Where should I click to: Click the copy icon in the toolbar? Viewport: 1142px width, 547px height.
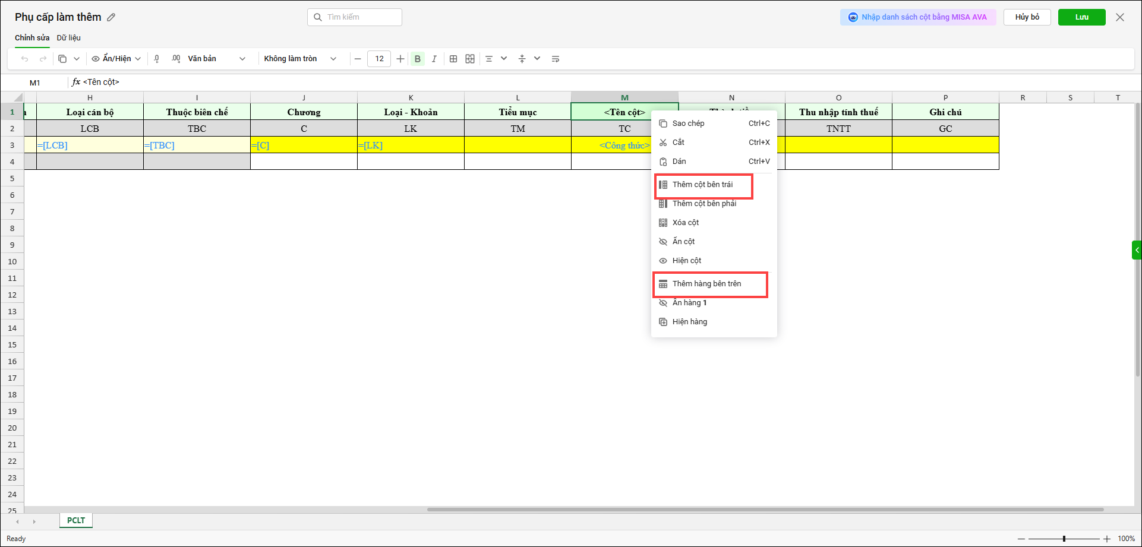click(62, 59)
